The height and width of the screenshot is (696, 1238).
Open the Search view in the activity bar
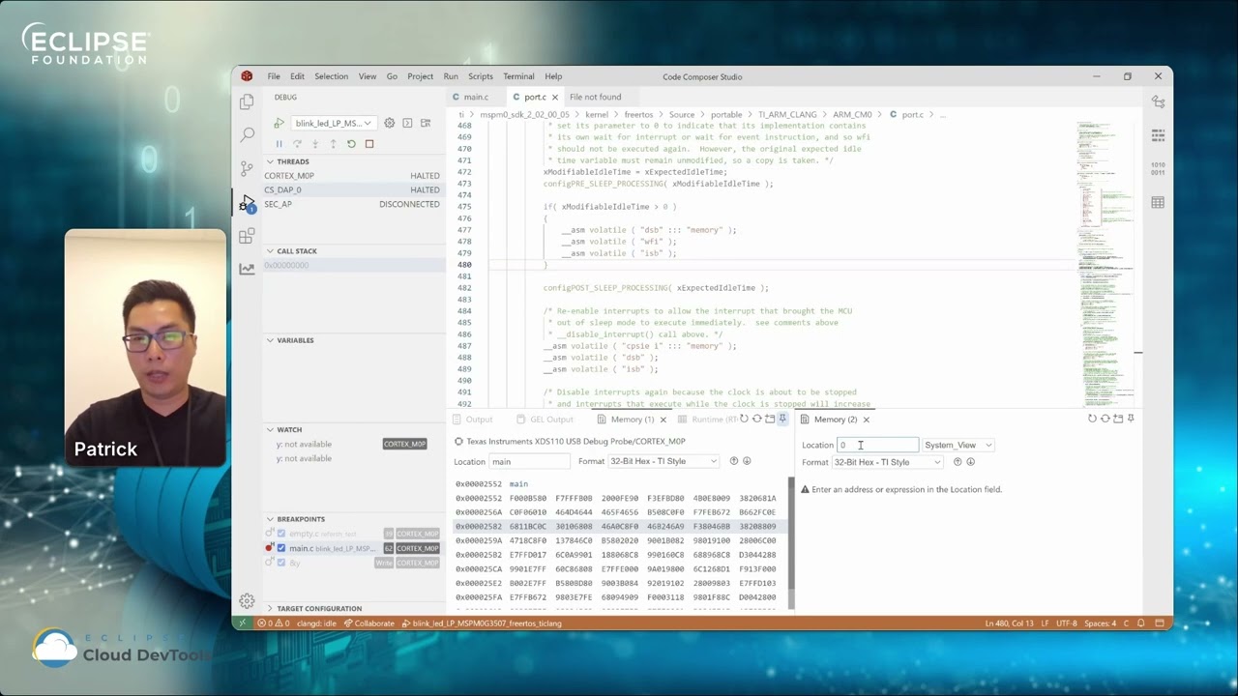click(x=247, y=134)
